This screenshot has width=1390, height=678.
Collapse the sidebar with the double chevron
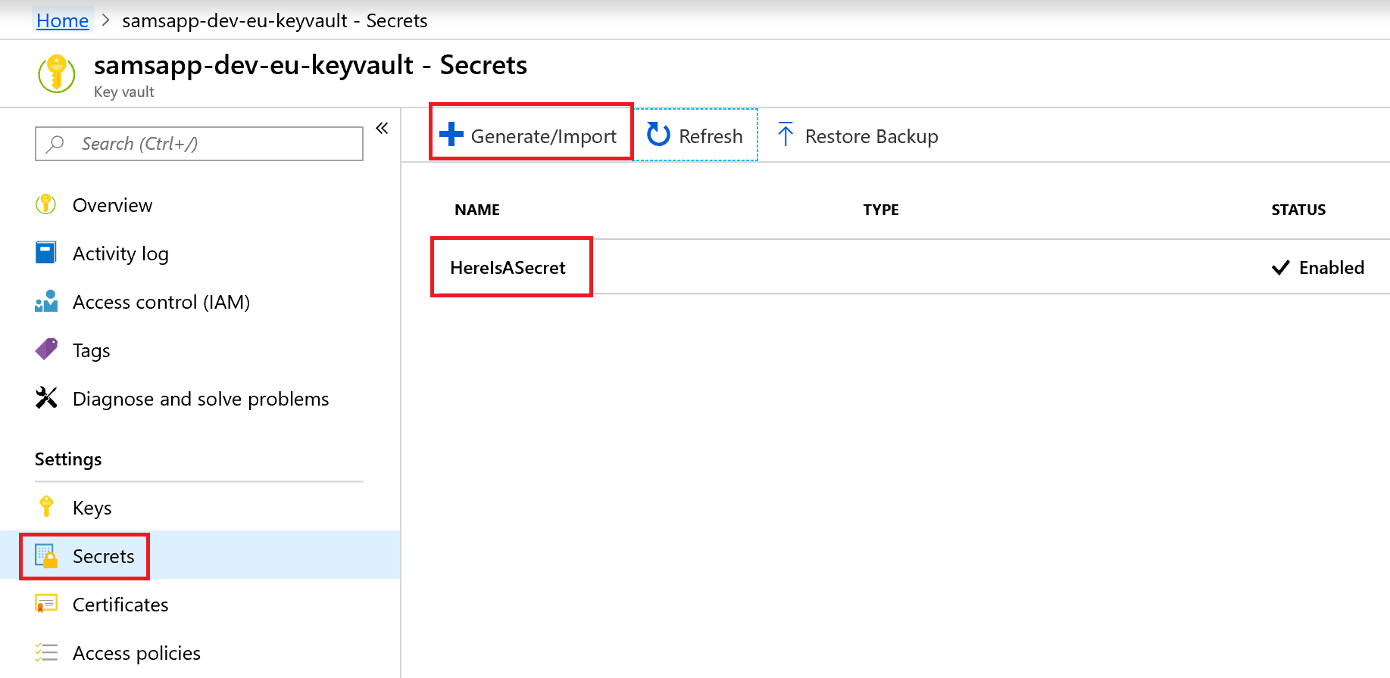[x=382, y=129]
